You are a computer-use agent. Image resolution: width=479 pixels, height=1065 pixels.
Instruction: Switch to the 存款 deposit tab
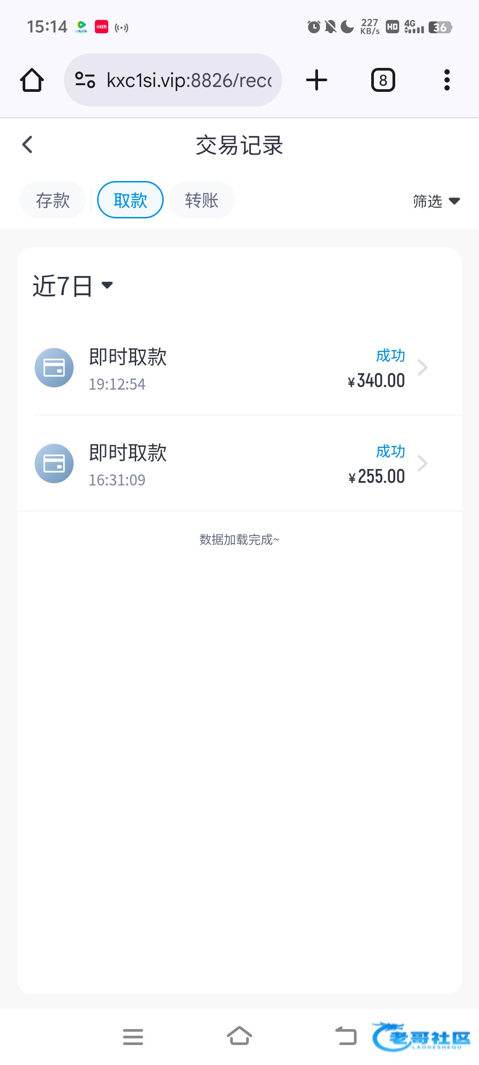(x=53, y=200)
